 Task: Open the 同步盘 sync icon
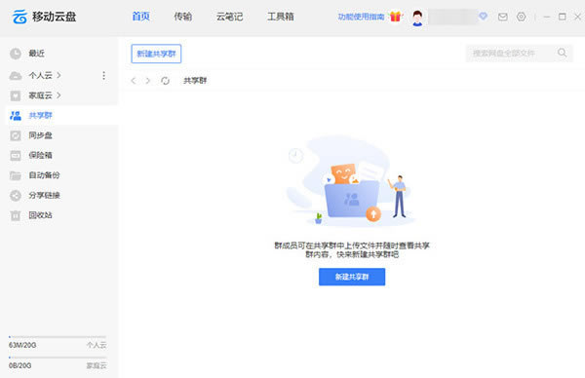(16, 135)
